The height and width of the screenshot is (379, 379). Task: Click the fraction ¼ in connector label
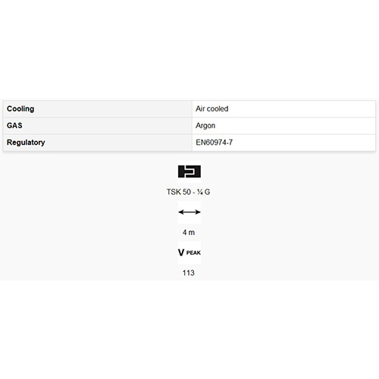click(x=200, y=192)
